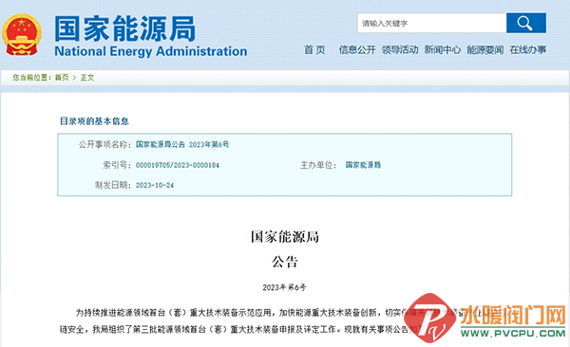Click the 目录项的基本信息 section heading
Screen dimensions: 570x347
coord(94,121)
